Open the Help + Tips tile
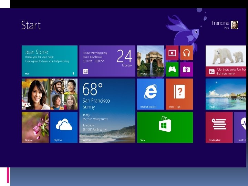 point(179,94)
